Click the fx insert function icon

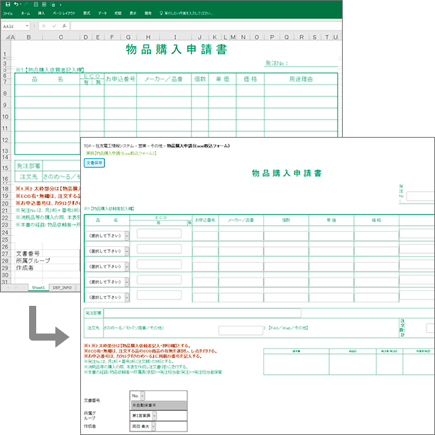point(64,26)
